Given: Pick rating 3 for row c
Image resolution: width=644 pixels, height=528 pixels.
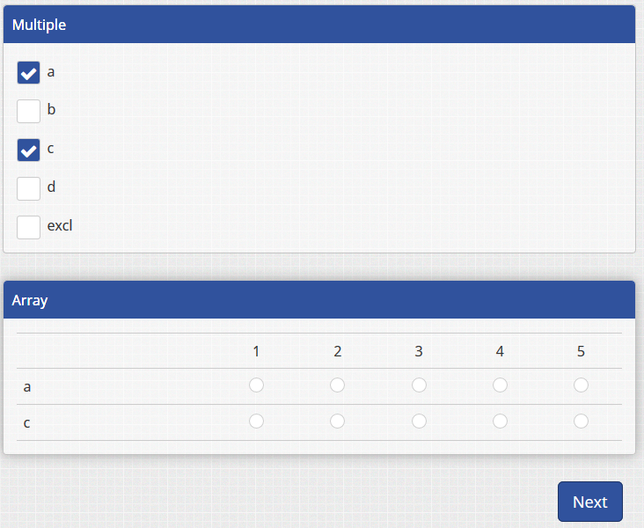Looking at the screenshot, I should 419,422.
